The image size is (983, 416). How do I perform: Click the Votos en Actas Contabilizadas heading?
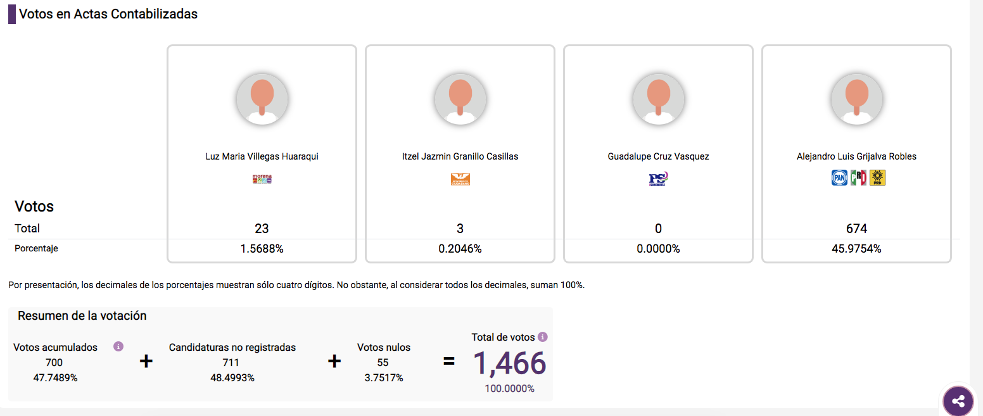pos(108,14)
